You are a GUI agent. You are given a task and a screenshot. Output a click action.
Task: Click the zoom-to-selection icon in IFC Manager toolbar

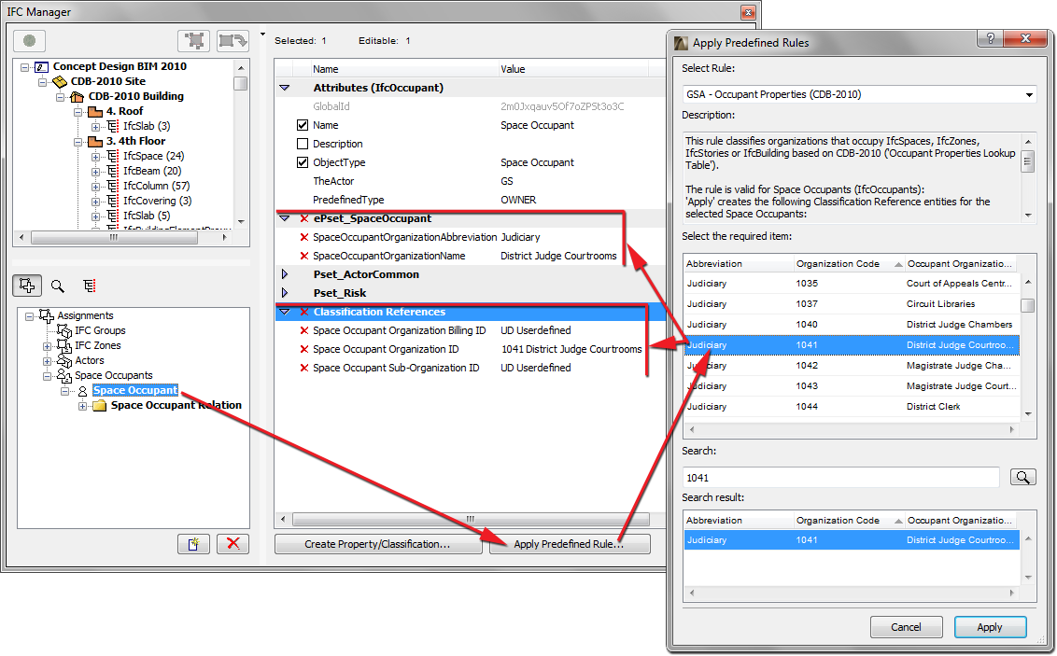(x=194, y=41)
